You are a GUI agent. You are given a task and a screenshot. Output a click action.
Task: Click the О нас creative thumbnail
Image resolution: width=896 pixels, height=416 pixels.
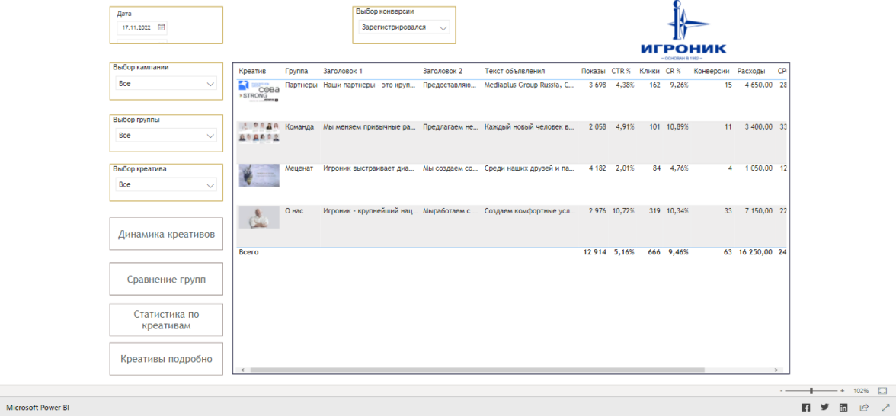tap(259, 217)
